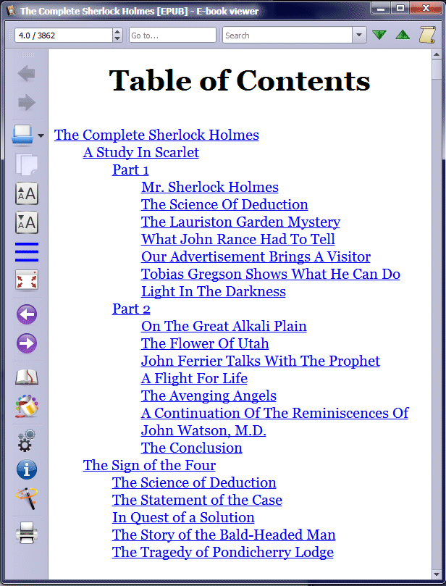Screen dimensions: 446x586
Task: Click the sidebar toolbar grip handle
Action: 27,54
